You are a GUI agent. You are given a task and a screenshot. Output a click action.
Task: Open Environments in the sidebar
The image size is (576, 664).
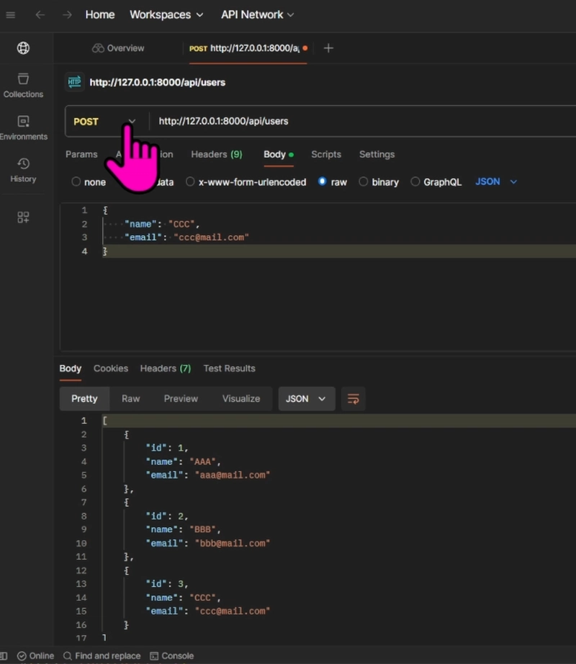[x=23, y=128]
